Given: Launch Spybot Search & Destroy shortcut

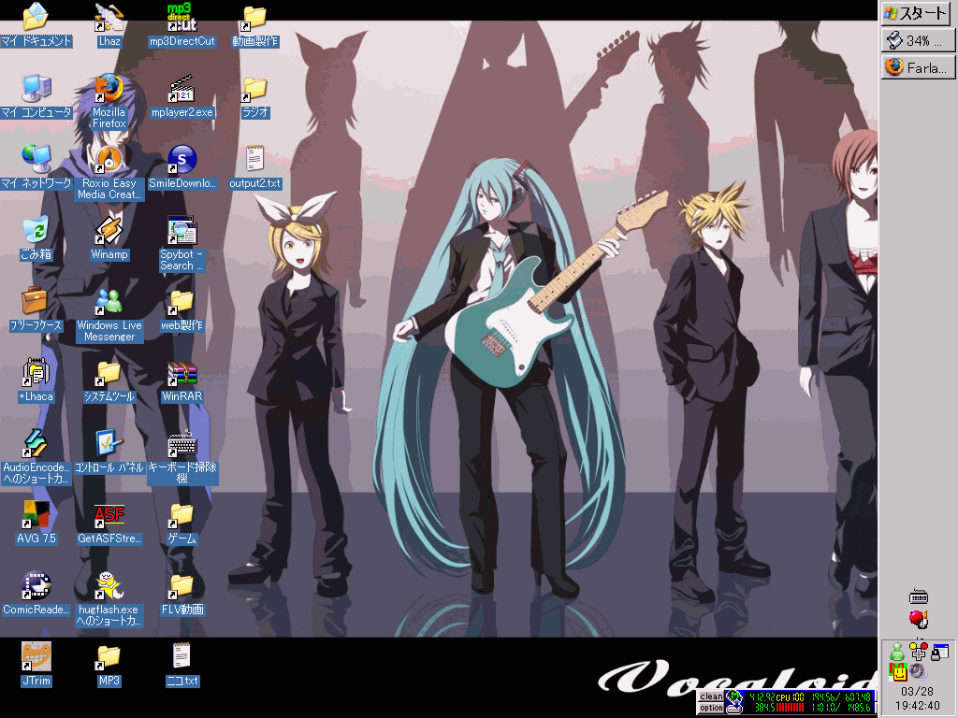Looking at the screenshot, I should [x=181, y=231].
